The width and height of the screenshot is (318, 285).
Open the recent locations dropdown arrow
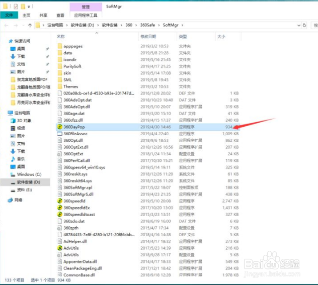click(x=23, y=25)
